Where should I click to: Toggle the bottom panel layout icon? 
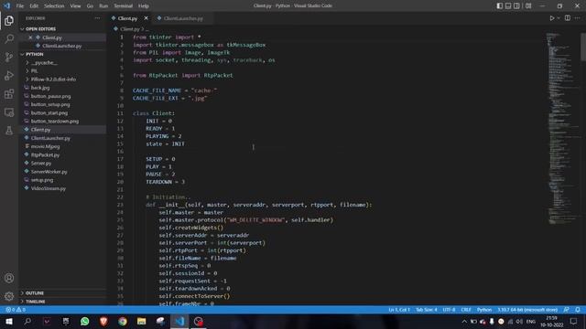508,5
